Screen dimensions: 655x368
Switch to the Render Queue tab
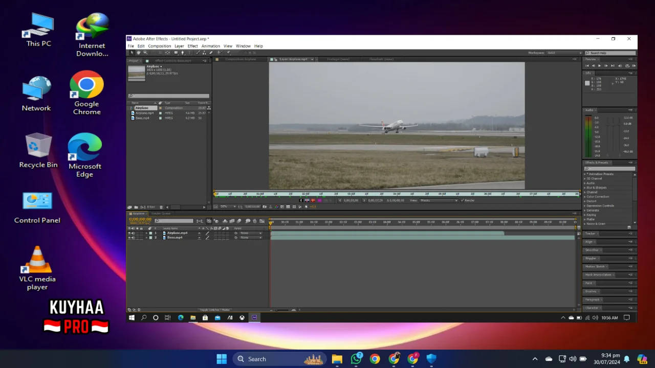click(x=161, y=213)
